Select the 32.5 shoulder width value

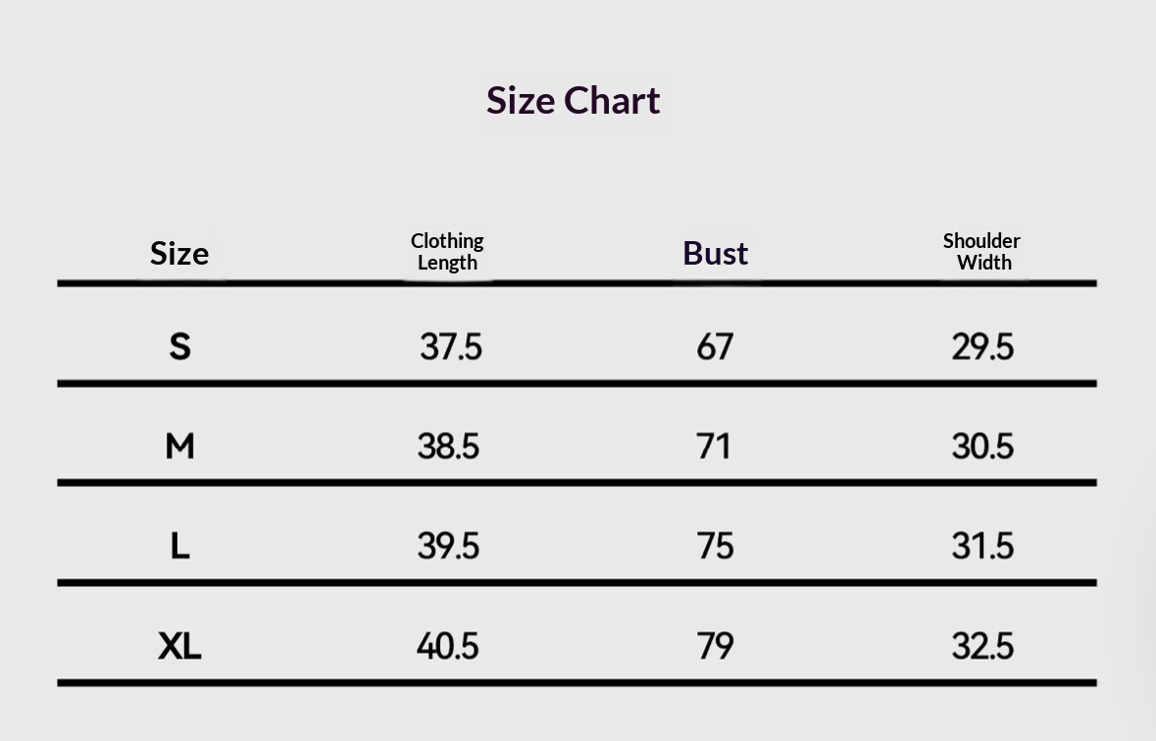pos(982,647)
